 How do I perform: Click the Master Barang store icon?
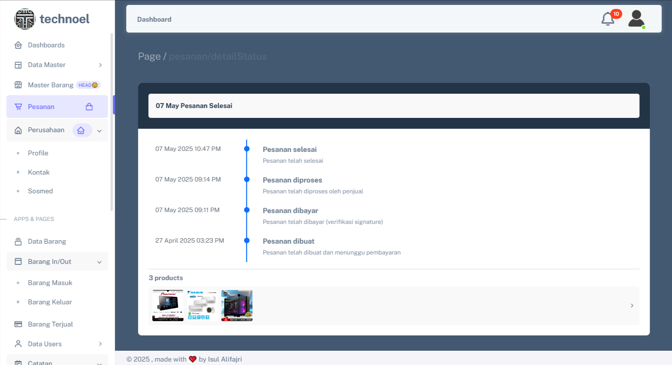pyautogui.click(x=18, y=85)
